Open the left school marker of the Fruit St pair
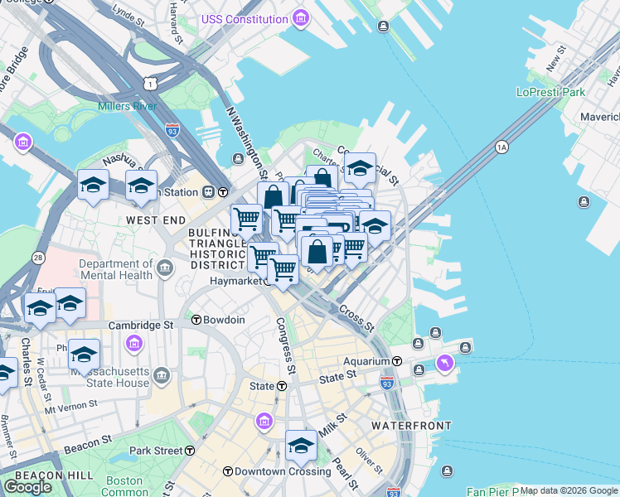 point(40,311)
